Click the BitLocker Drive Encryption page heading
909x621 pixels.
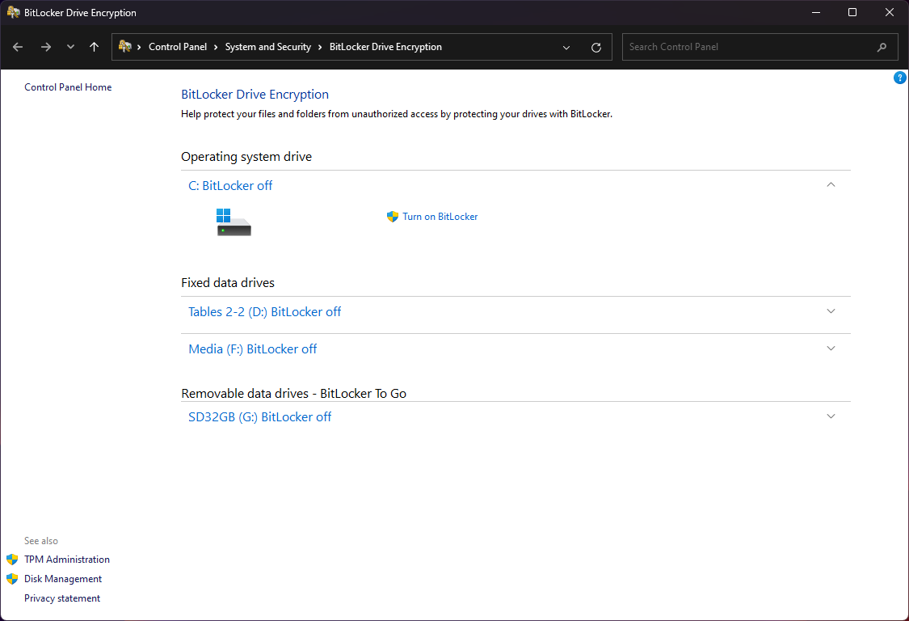[x=255, y=95]
